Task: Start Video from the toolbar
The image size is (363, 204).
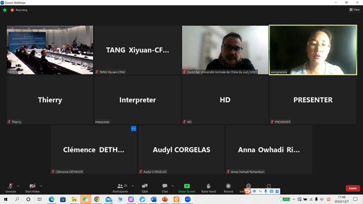Action: coord(32,187)
